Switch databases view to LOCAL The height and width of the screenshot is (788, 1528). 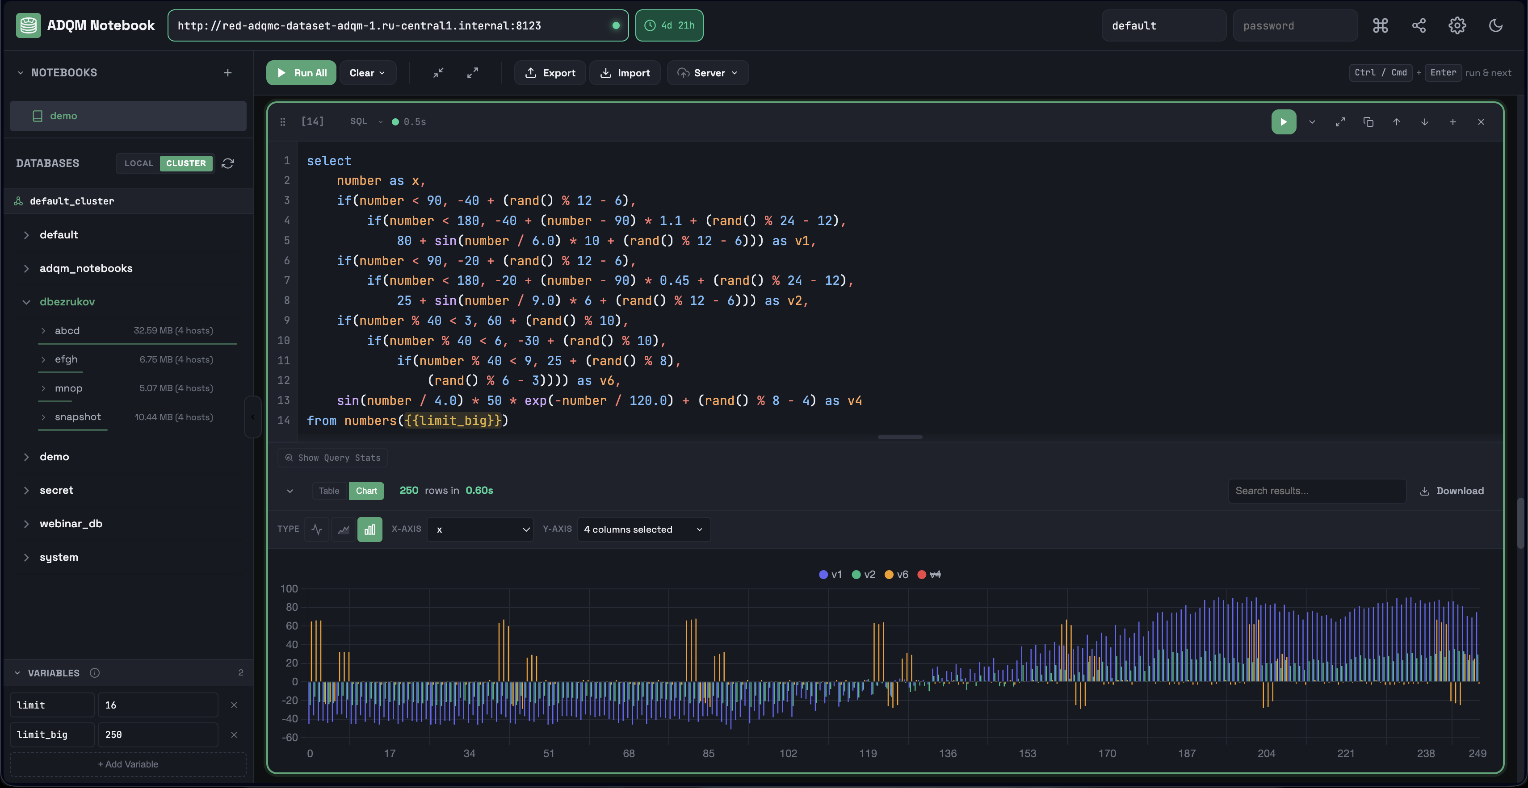pos(139,164)
